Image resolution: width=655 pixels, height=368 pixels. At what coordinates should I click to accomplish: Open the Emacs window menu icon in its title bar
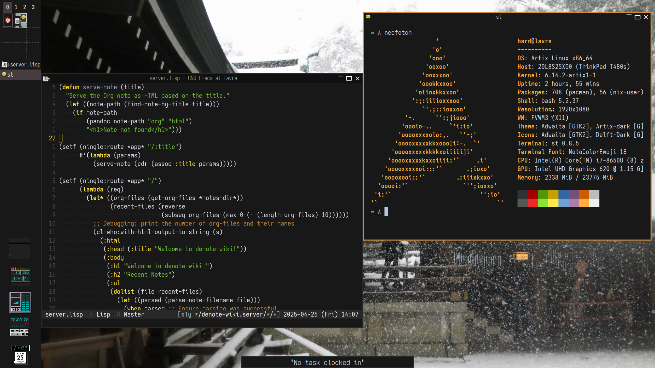coord(46,79)
